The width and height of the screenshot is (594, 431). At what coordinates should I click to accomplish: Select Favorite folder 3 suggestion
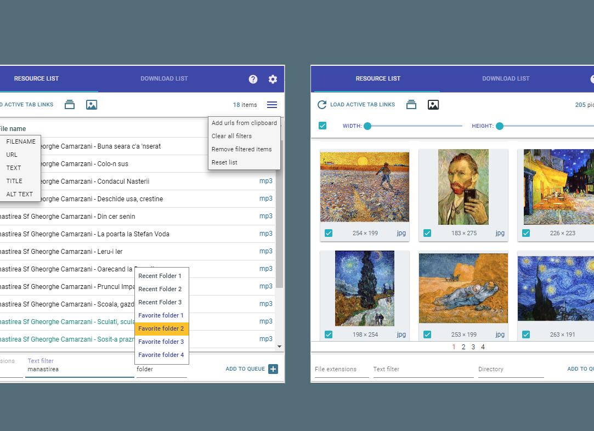(x=162, y=342)
